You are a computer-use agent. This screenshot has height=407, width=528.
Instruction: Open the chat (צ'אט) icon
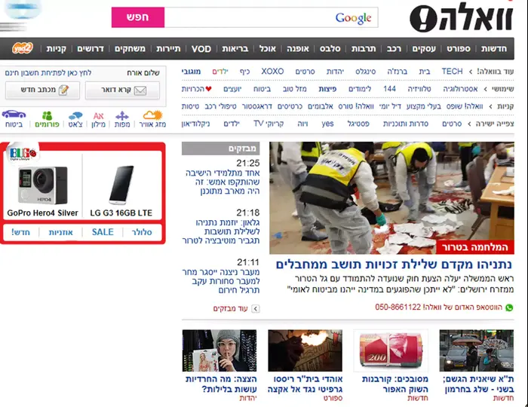point(75,119)
